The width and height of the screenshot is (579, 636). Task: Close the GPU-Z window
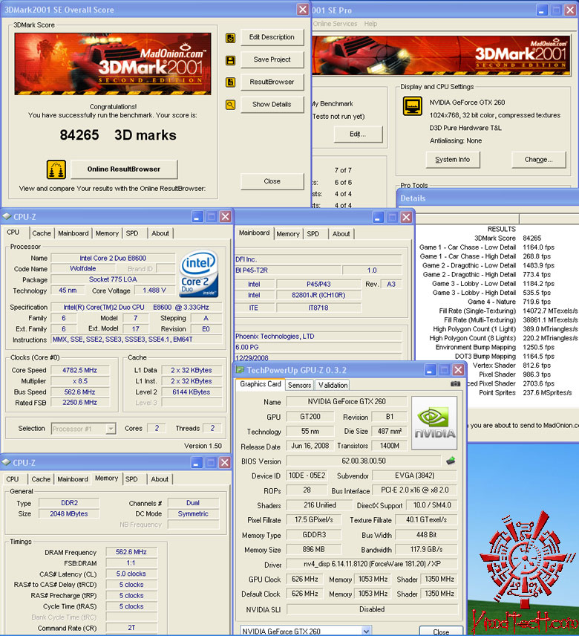458,370
